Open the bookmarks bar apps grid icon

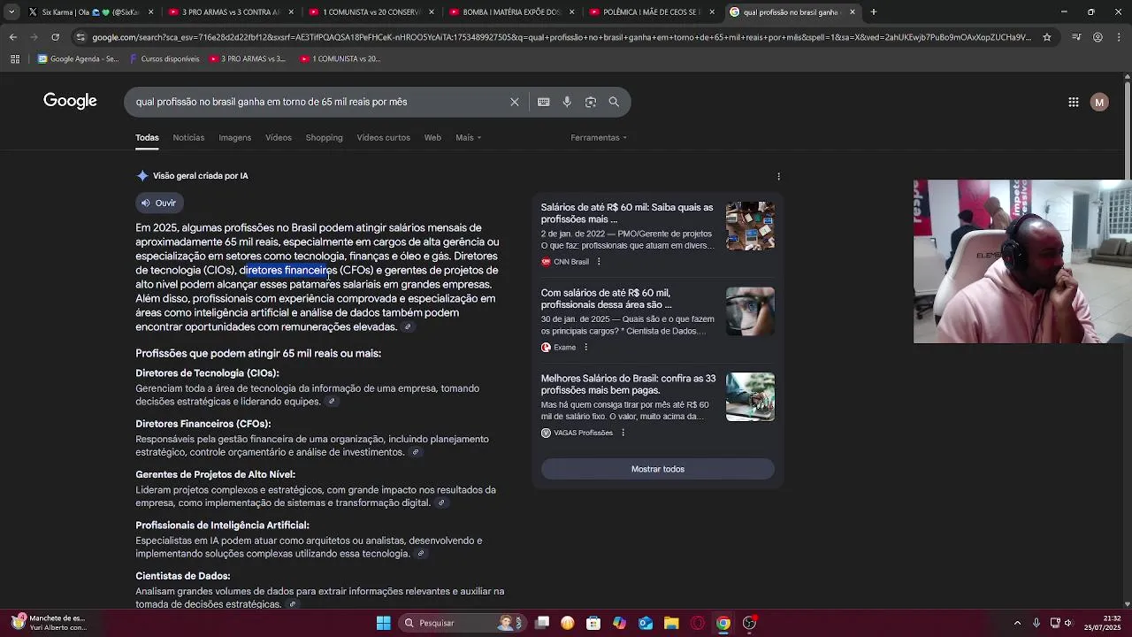tap(15, 58)
